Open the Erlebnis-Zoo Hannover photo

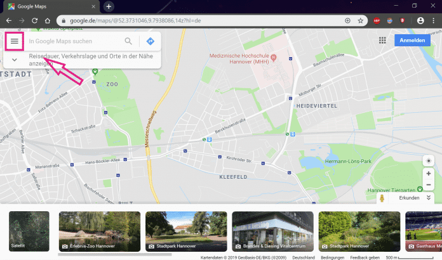point(97,231)
